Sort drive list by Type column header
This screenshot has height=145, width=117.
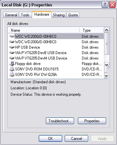coord(92,30)
